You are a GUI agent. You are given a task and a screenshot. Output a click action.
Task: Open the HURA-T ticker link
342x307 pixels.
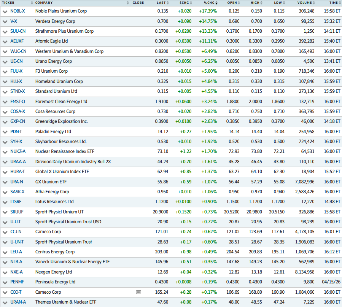click(x=17, y=172)
